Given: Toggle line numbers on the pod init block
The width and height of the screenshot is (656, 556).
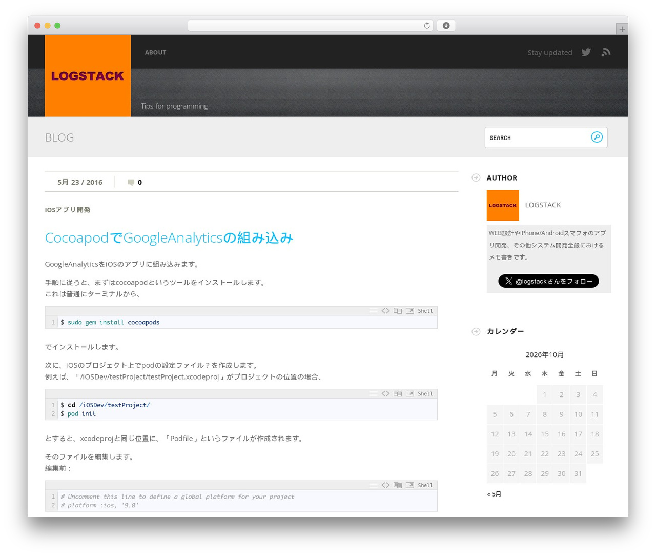Looking at the screenshot, I should (373, 394).
